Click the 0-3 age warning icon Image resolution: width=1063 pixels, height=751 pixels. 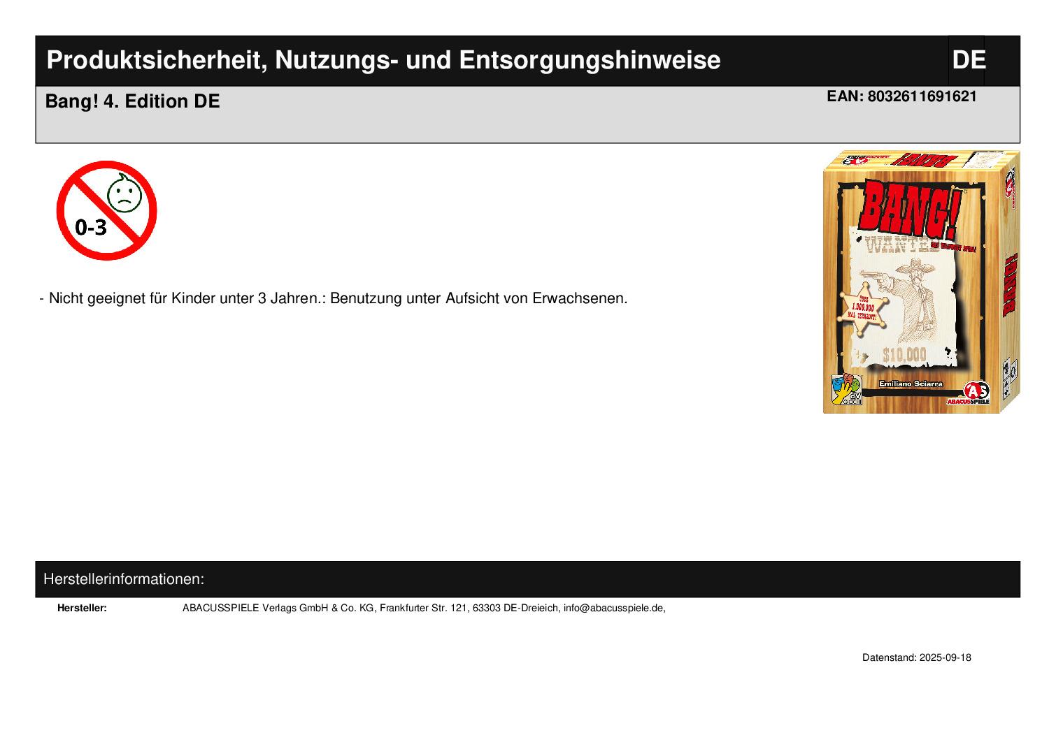click(106, 210)
